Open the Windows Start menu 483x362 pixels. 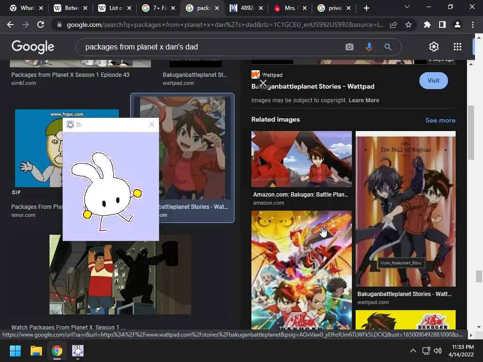click(x=15, y=351)
